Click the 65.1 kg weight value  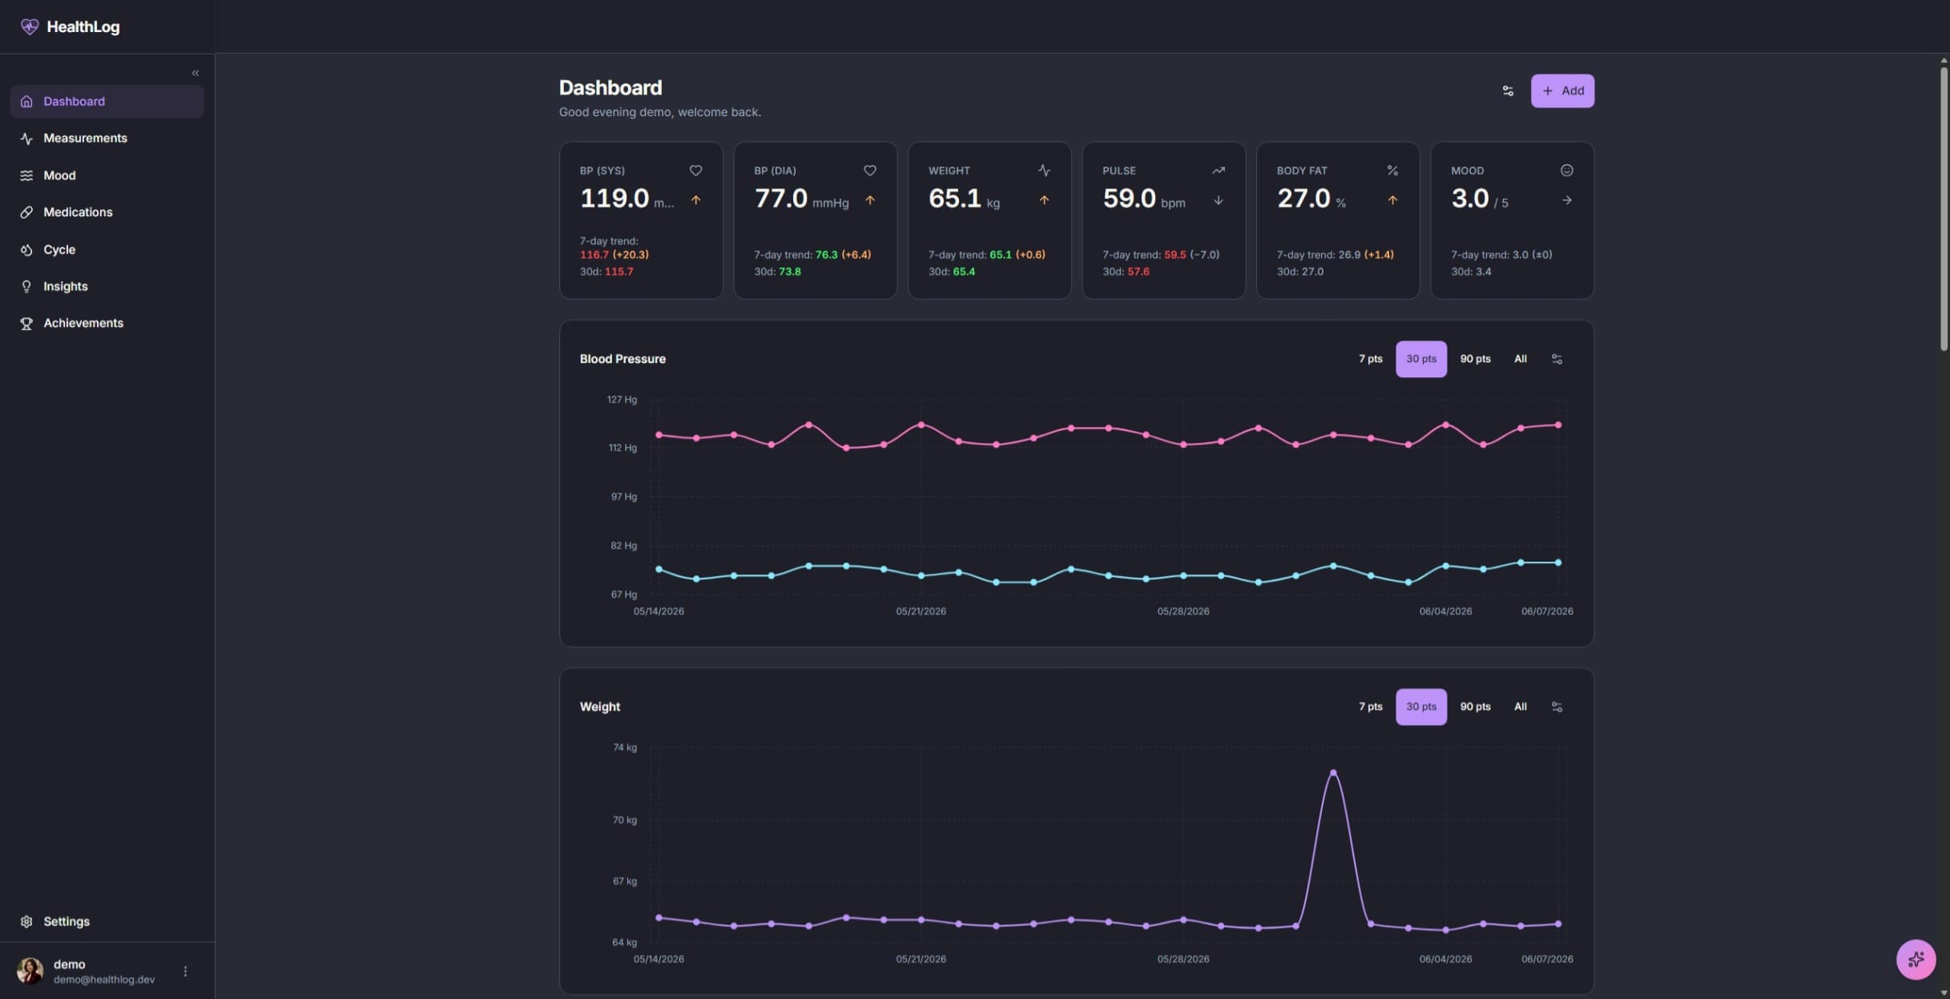coord(964,198)
